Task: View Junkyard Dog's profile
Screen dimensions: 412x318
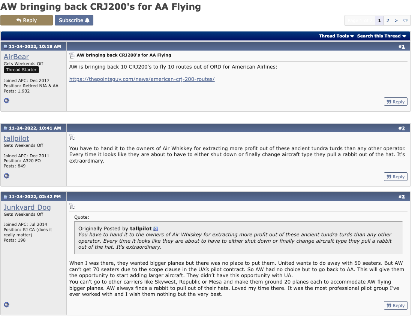Action: pos(27,207)
